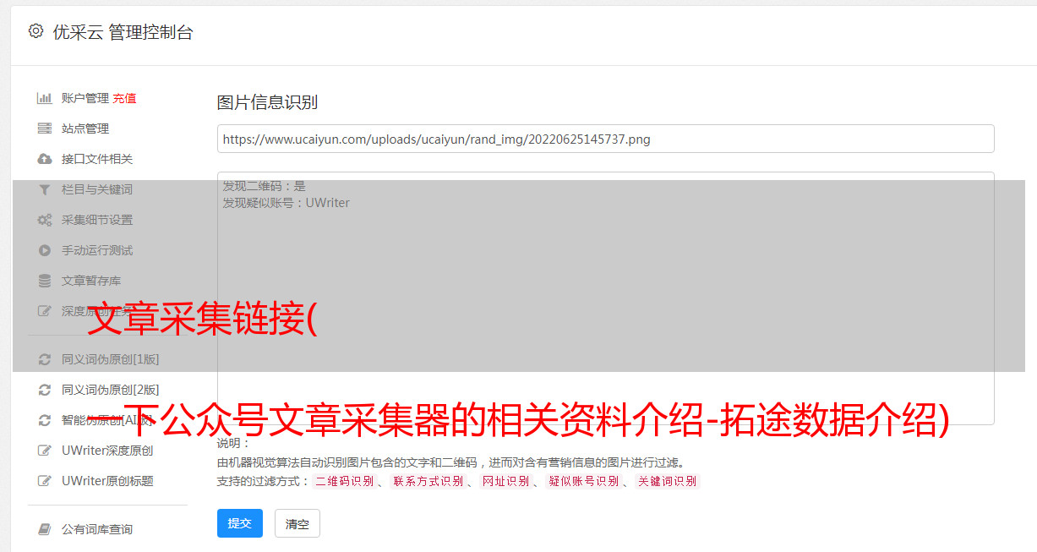Click the 联系方式识别 tag

pyautogui.click(x=428, y=481)
